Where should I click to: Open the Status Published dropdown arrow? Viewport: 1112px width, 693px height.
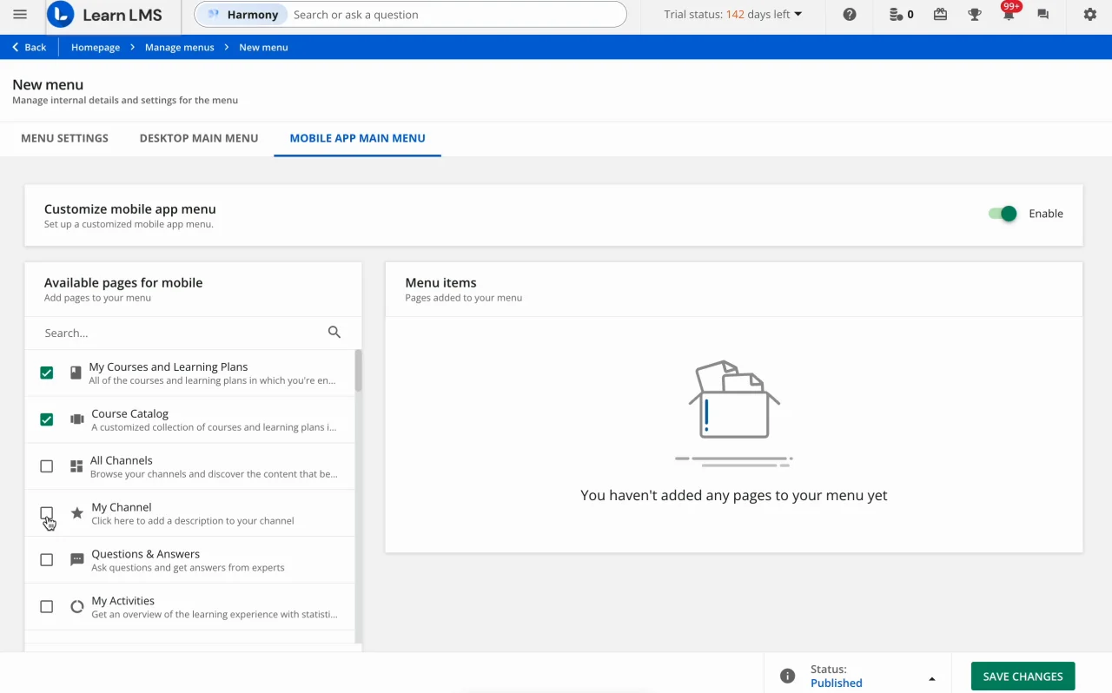click(x=932, y=679)
